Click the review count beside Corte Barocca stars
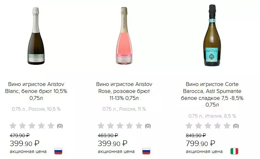This screenshot has width=260, height=159. pos(236,126)
